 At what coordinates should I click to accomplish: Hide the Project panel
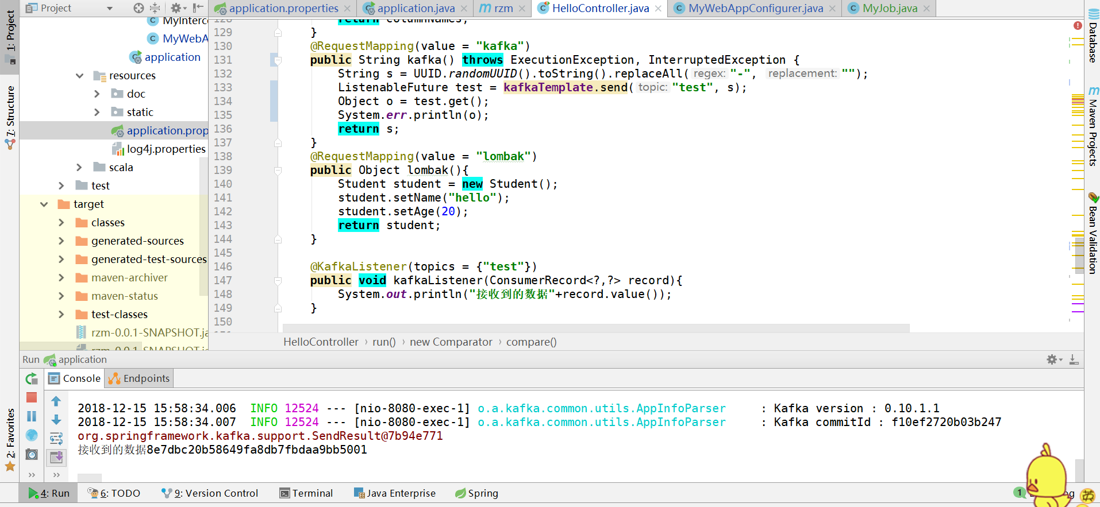(x=198, y=8)
